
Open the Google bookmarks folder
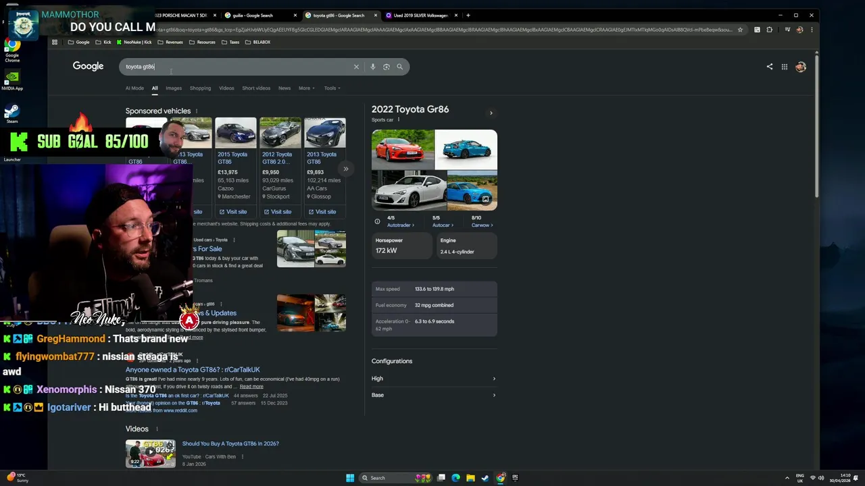pyautogui.click(x=79, y=42)
